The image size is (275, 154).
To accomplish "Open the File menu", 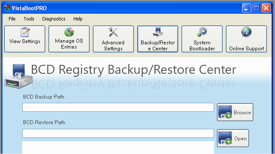I will click(12, 19).
